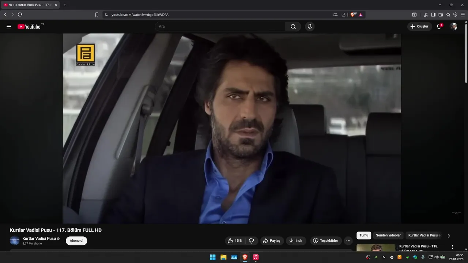The image size is (468, 263).
Task: Select the Tümü filter chip
Action: pyautogui.click(x=364, y=236)
